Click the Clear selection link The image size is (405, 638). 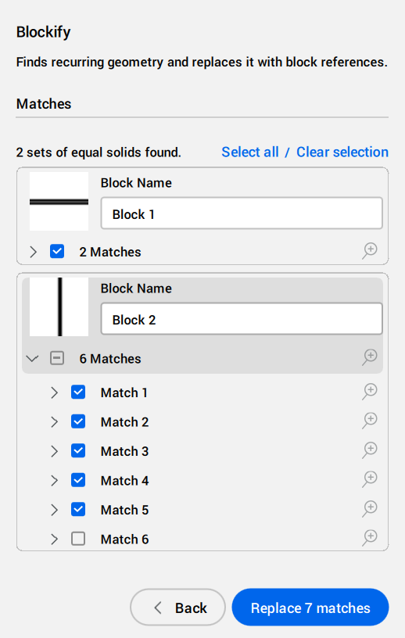(342, 152)
